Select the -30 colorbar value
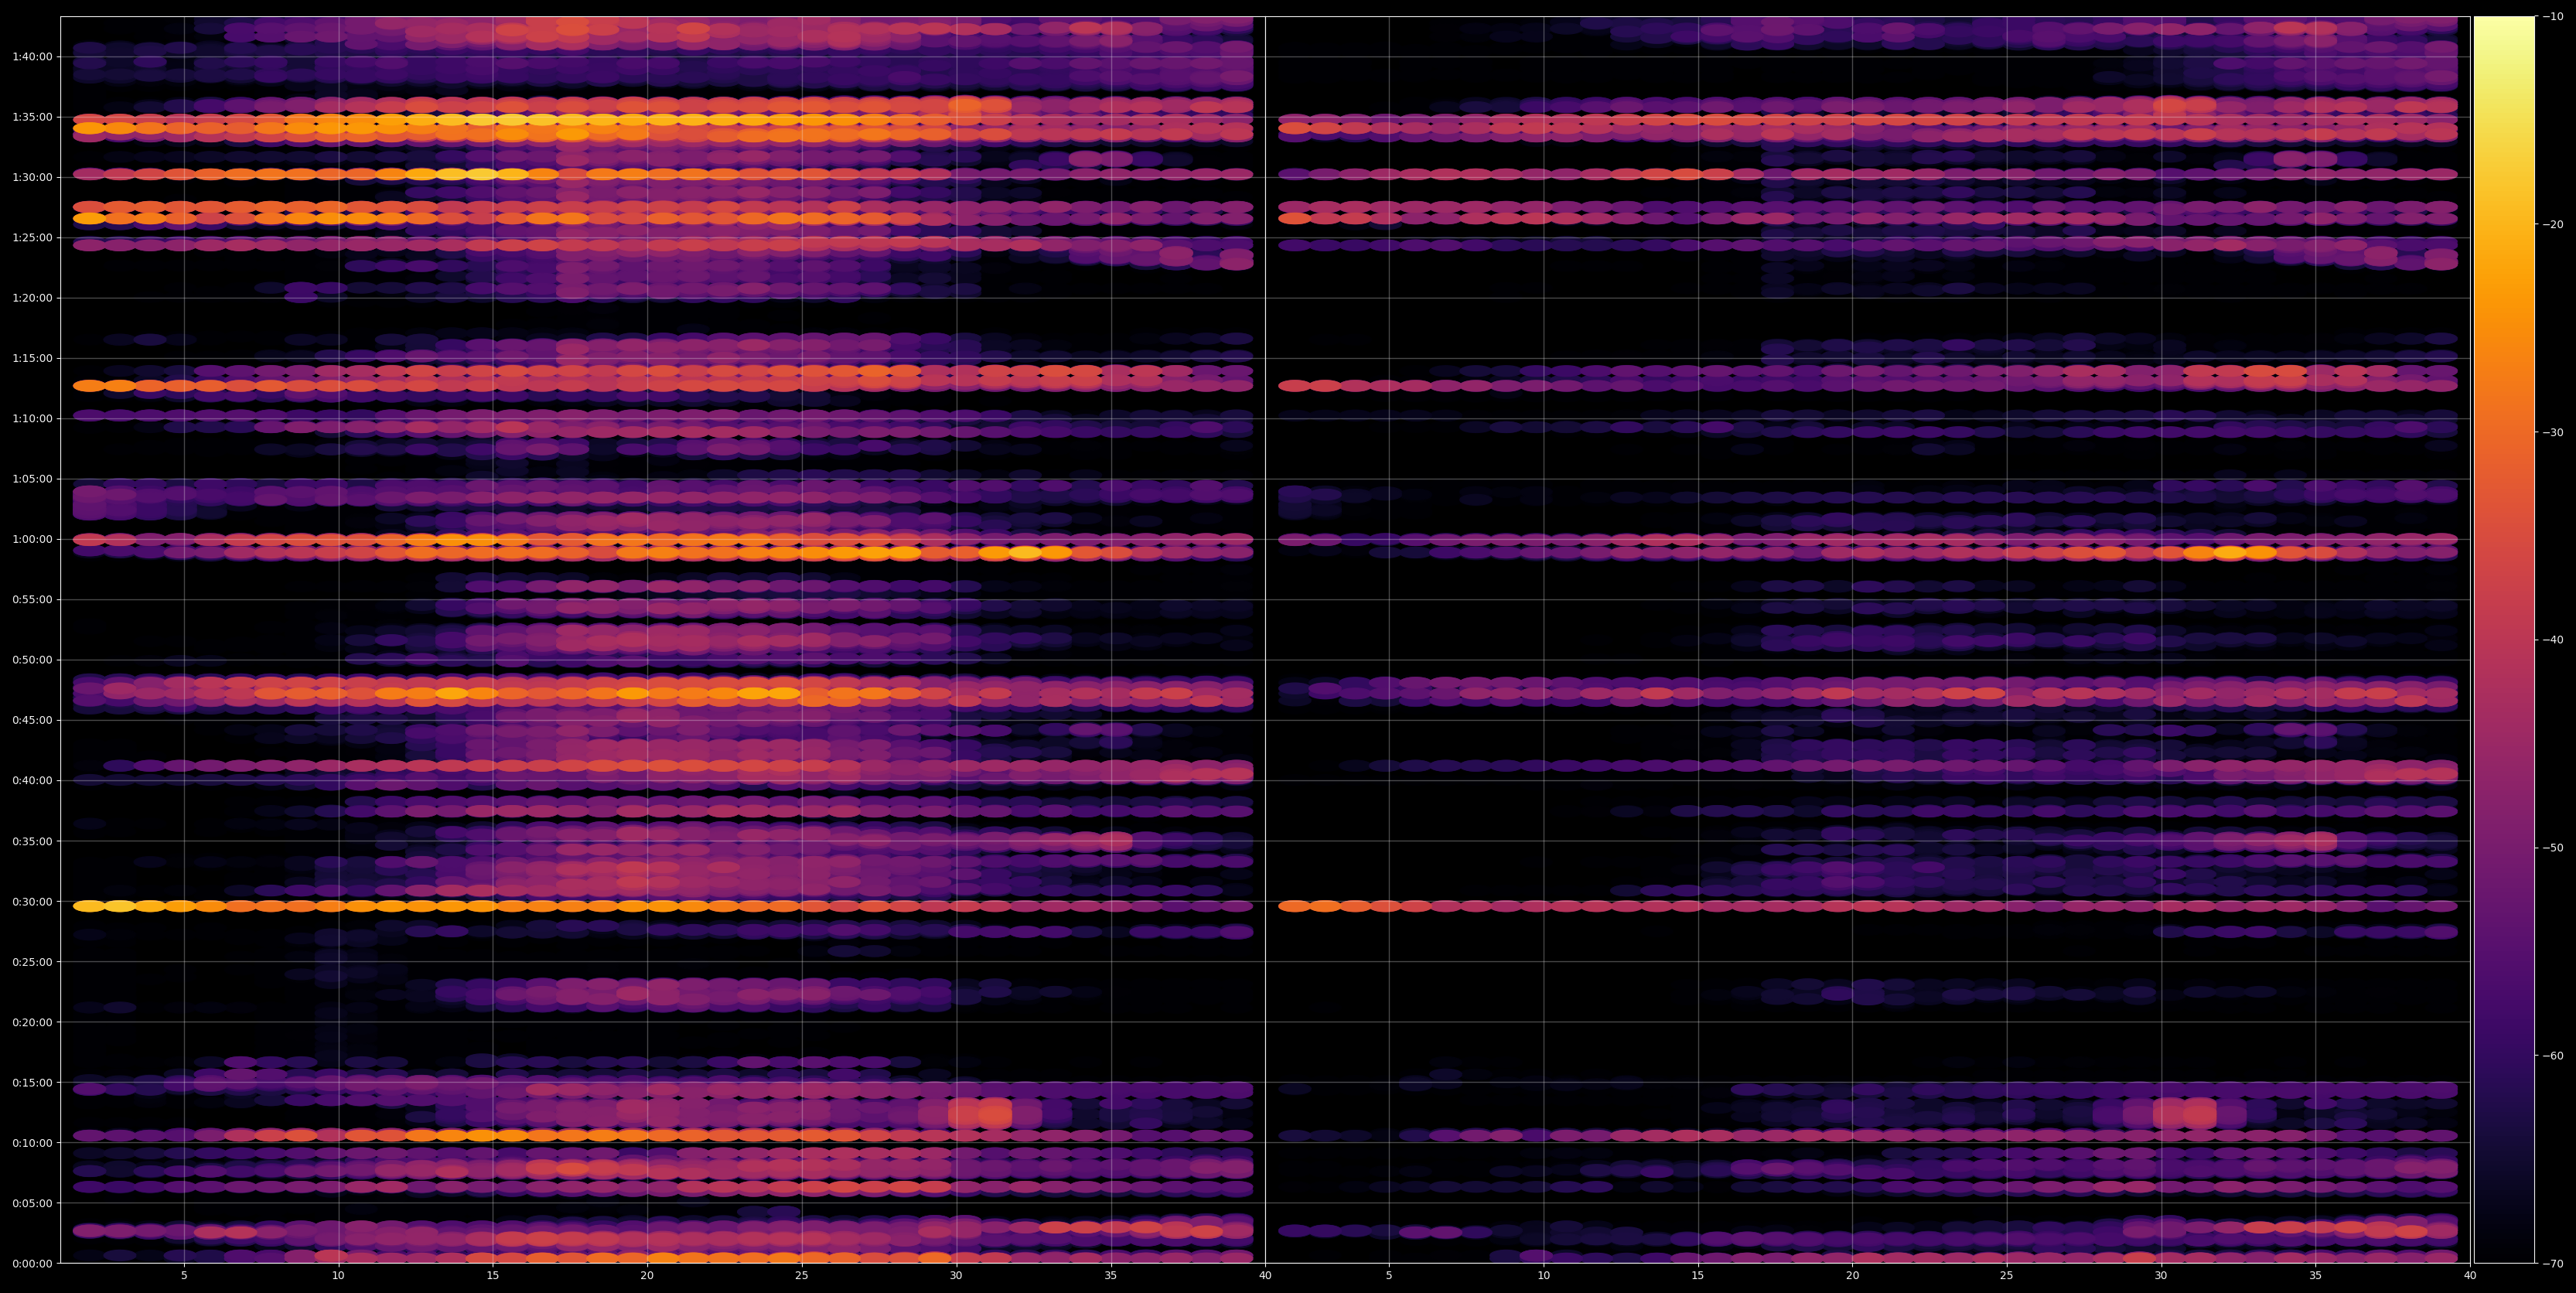The height and width of the screenshot is (1293, 2576). (x=2553, y=432)
